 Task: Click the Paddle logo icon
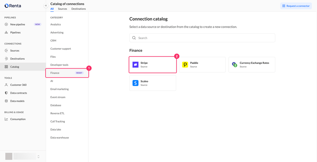(185, 64)
